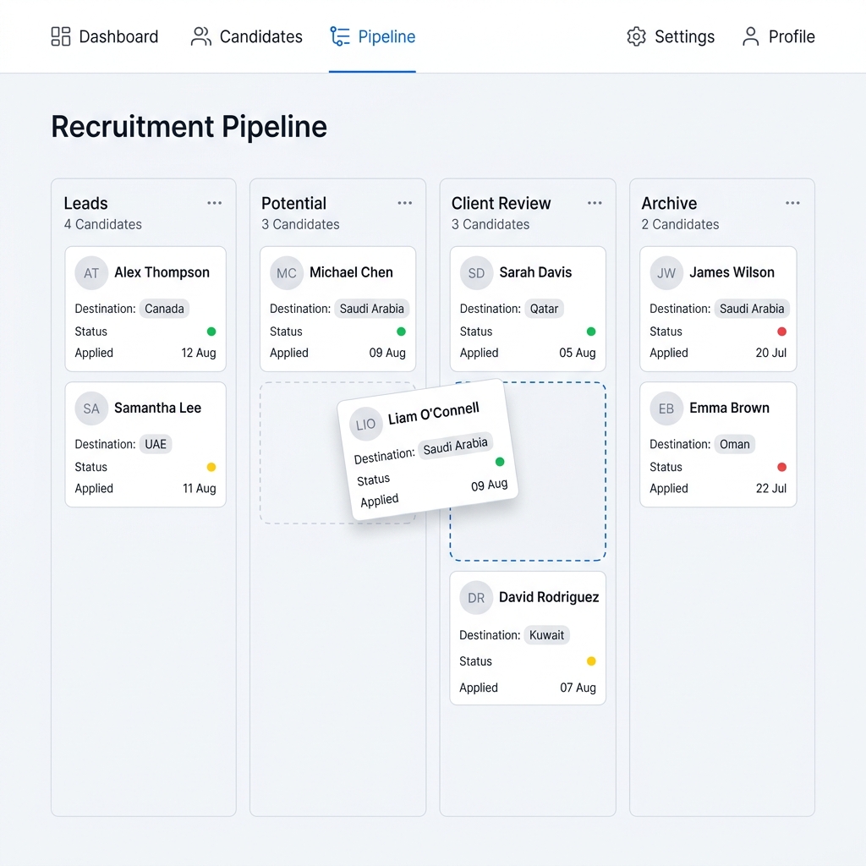
Task: Open the Profile menu item
Action: pyautogui.click(x=779, y=36)
